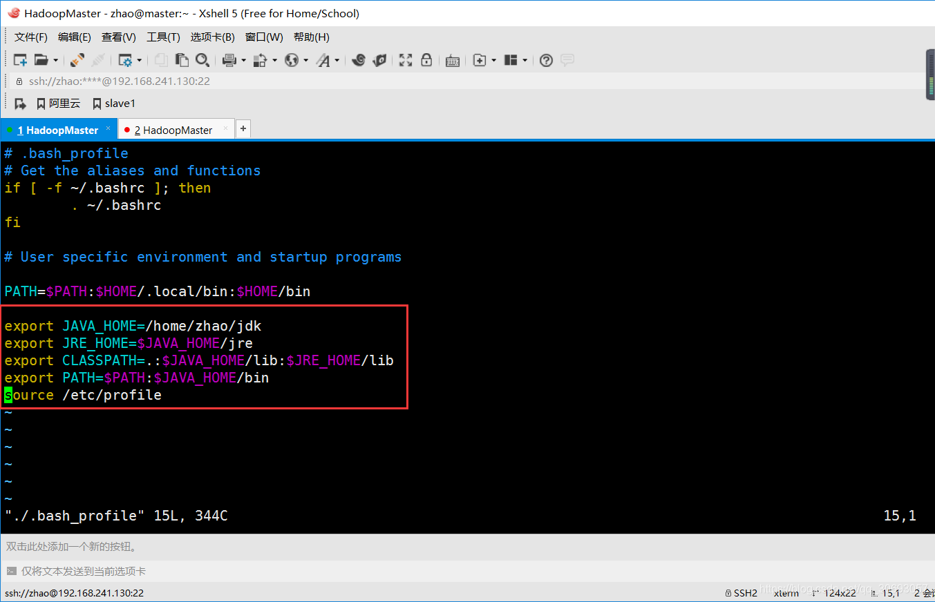Image resolution: width=935 pixels, height=602 pixels.
Task: Click the ssh://zhao@192.168.241.130:22 status text
Action: (73, 592)
